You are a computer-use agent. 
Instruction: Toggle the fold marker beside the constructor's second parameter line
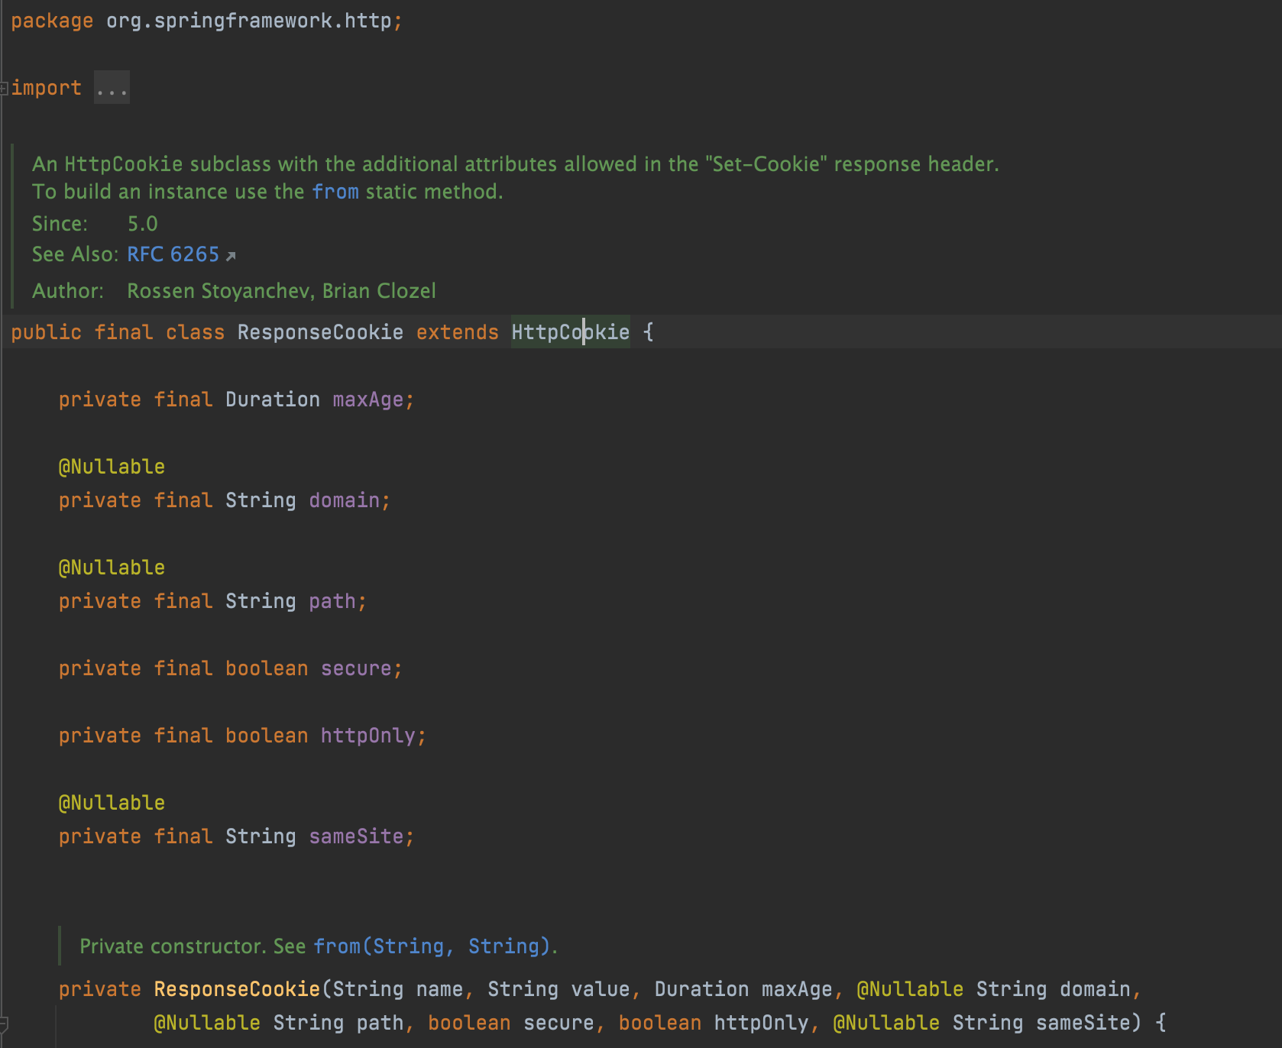4,1024
